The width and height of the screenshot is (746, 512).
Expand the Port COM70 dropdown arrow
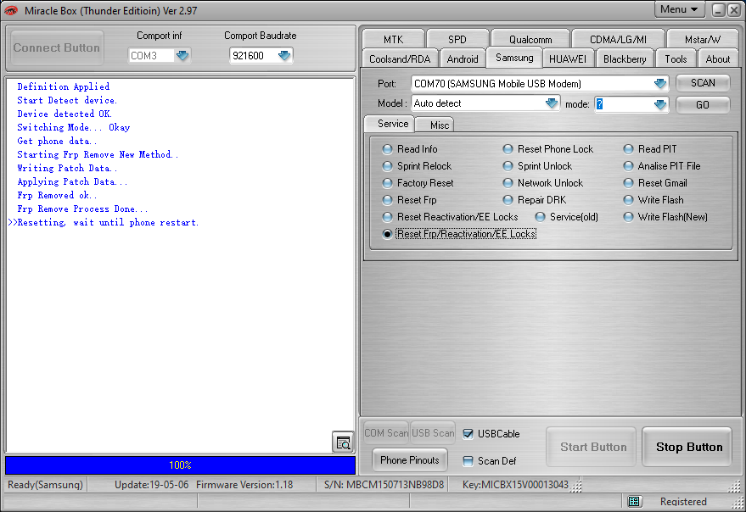point(660,84)
